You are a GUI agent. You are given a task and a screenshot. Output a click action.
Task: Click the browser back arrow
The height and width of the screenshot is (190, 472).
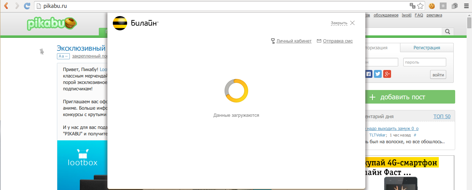pyautogui.click(x=6, y=6)
